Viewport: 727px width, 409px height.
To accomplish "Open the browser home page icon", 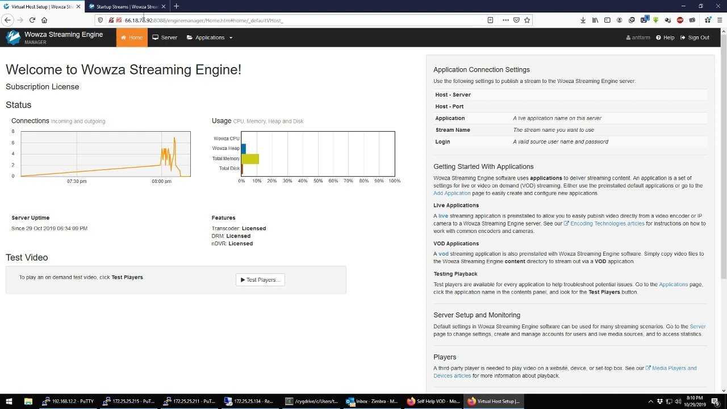I will click(44, 20).
